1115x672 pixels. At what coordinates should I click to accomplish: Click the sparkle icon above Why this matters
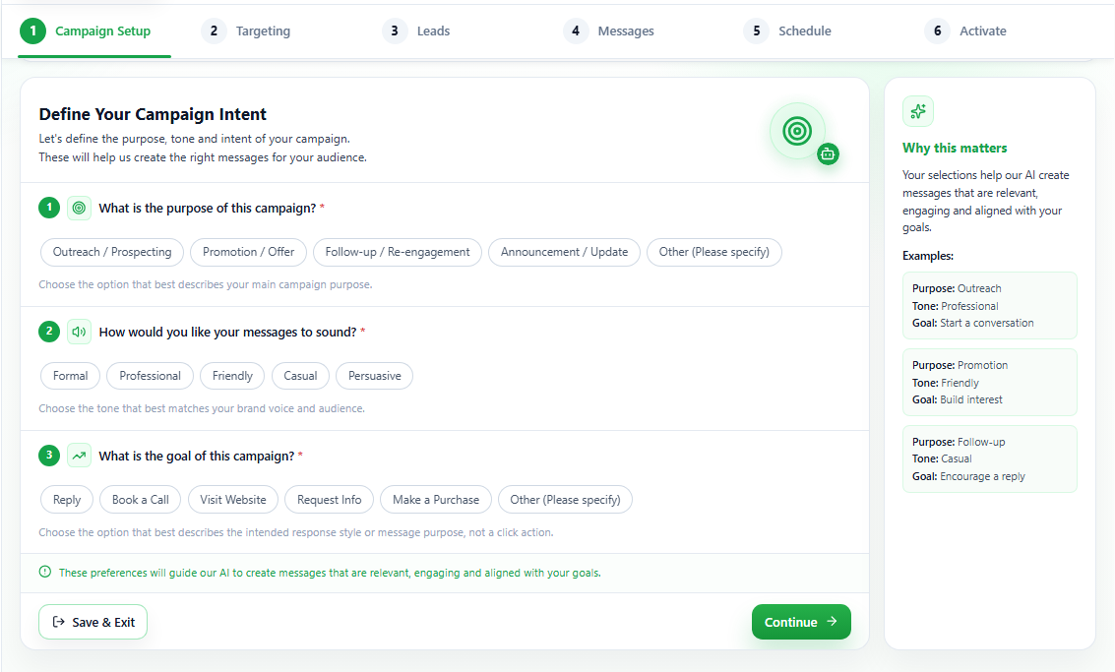pyautogui.click(x=918, y=111)
